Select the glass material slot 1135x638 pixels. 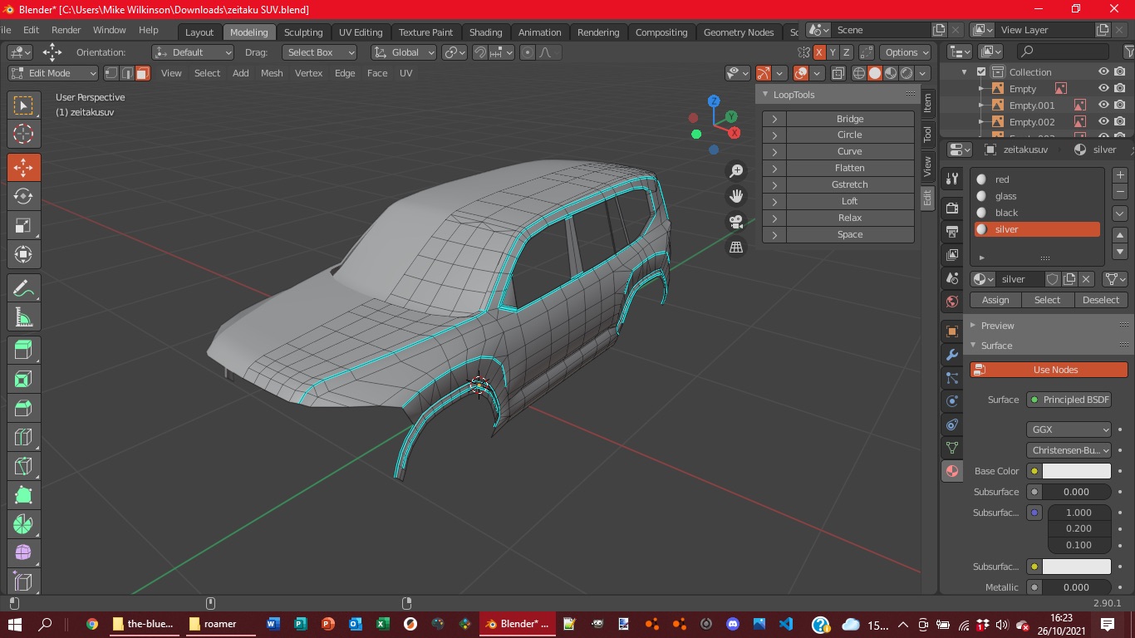point(1006,196)
